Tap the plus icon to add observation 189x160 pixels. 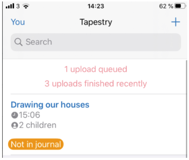coord(176,22)
